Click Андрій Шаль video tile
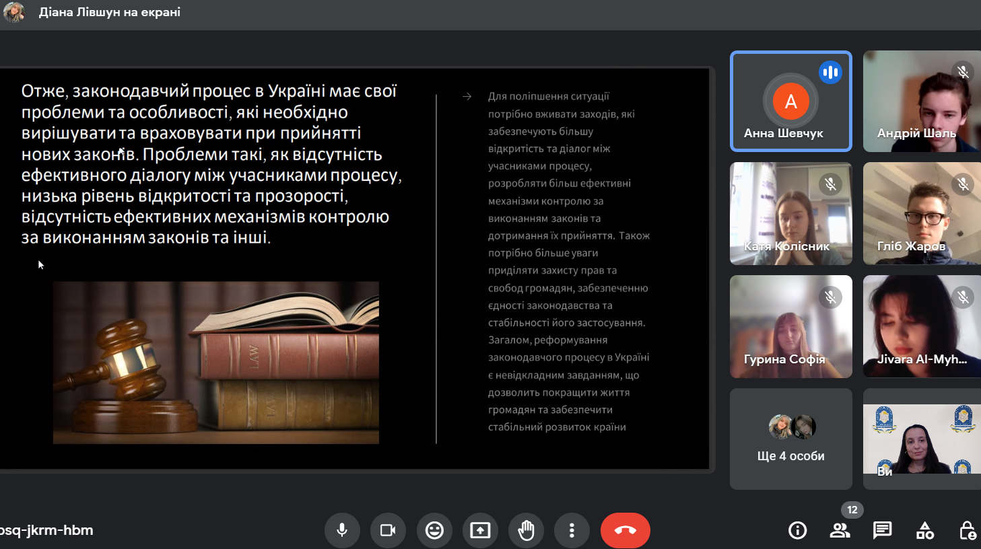 921,101
